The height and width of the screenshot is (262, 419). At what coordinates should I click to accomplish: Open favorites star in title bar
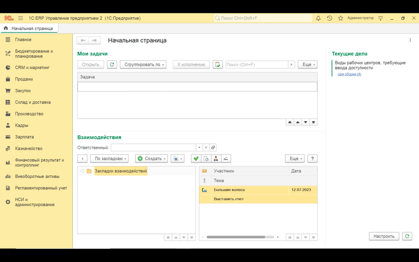coord(340,18)
